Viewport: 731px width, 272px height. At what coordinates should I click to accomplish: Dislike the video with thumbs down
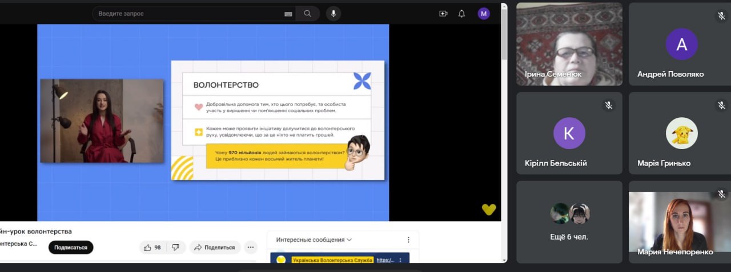[176, 248]
